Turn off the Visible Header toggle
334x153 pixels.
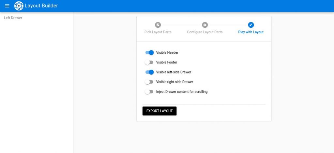click(x=149, y=52)
